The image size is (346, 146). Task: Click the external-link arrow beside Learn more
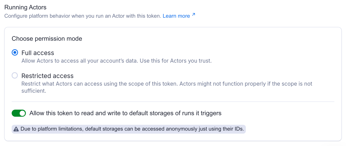[193, 15]
